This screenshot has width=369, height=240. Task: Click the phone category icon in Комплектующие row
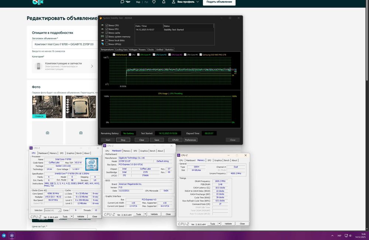(39, 66)
